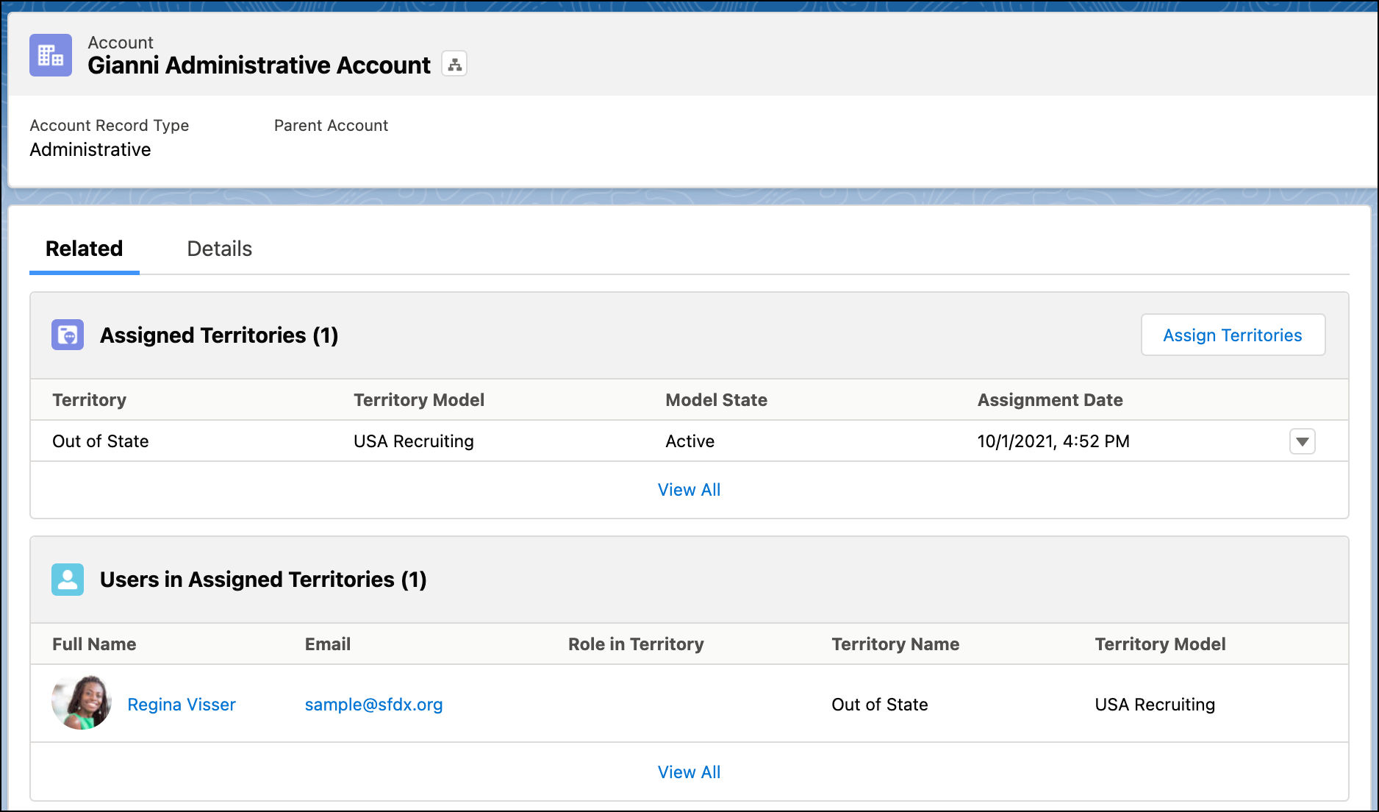This screenshot has width=1379, height=812.
Task: Click the Users in Assigned Territories icon
Action: pos(68,580)
